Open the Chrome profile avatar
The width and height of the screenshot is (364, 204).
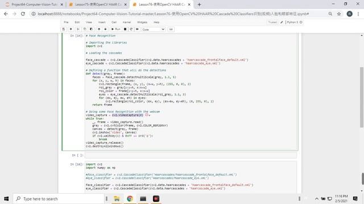[349, 14]
